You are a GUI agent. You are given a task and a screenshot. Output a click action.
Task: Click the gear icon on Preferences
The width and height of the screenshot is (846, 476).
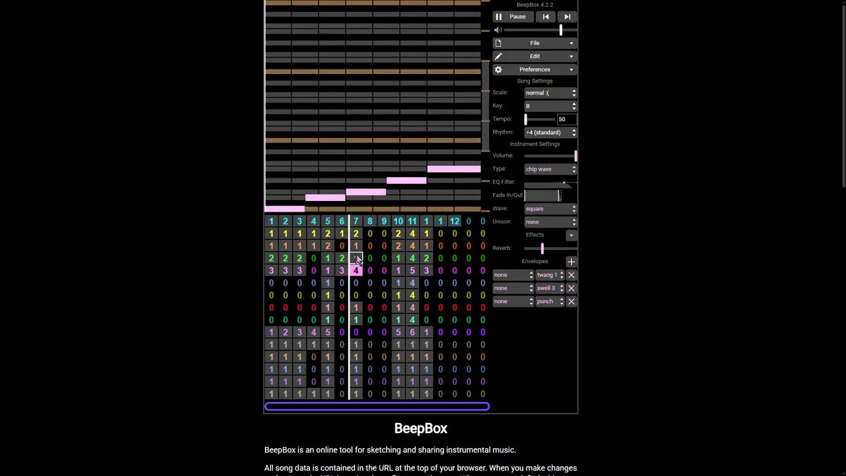point(498,69)
